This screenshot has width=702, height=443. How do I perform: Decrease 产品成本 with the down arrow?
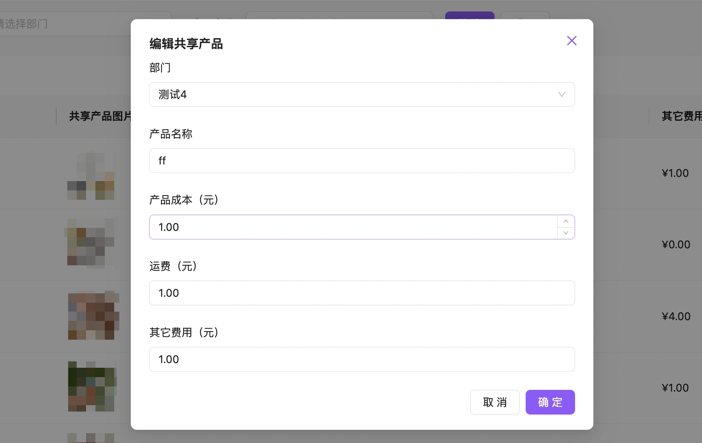(566, 233)
